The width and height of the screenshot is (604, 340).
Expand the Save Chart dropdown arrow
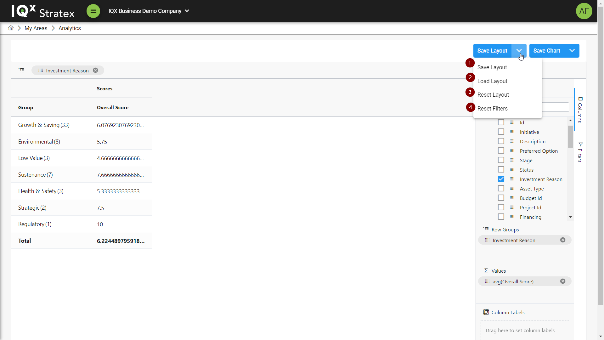(572, 51)
